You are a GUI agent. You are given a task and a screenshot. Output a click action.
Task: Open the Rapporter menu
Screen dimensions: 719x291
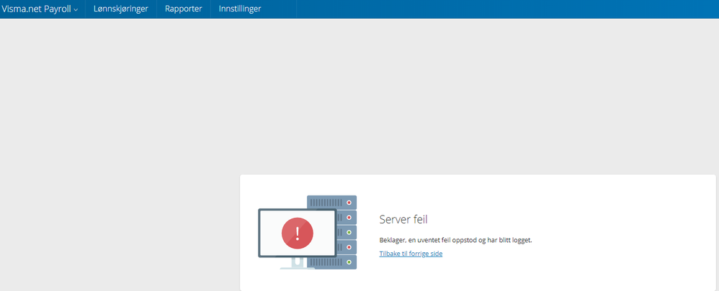pyautogui.click(x=184, y=9)
